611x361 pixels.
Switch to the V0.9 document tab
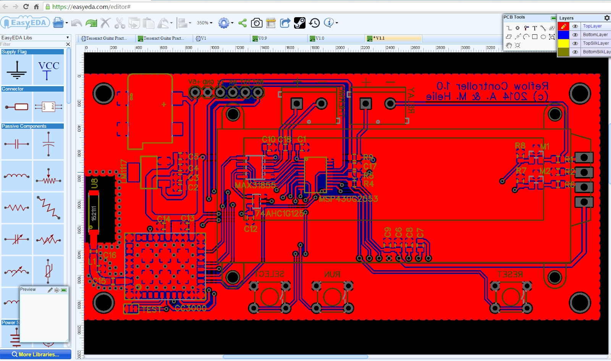point(278,38)
